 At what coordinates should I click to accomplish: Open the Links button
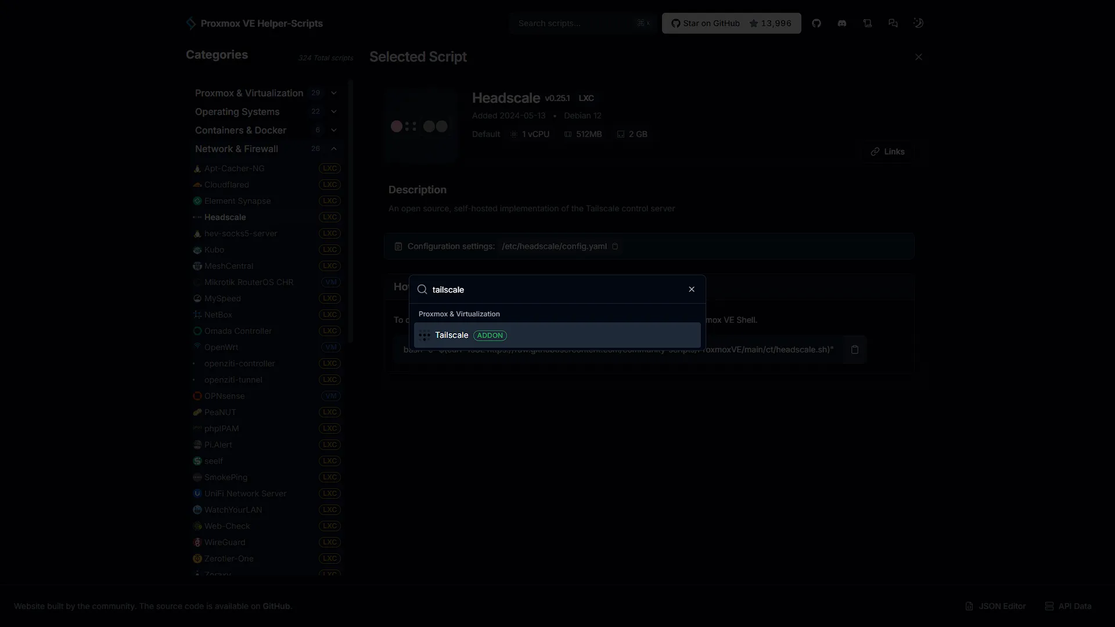click(x=887, y=152)
